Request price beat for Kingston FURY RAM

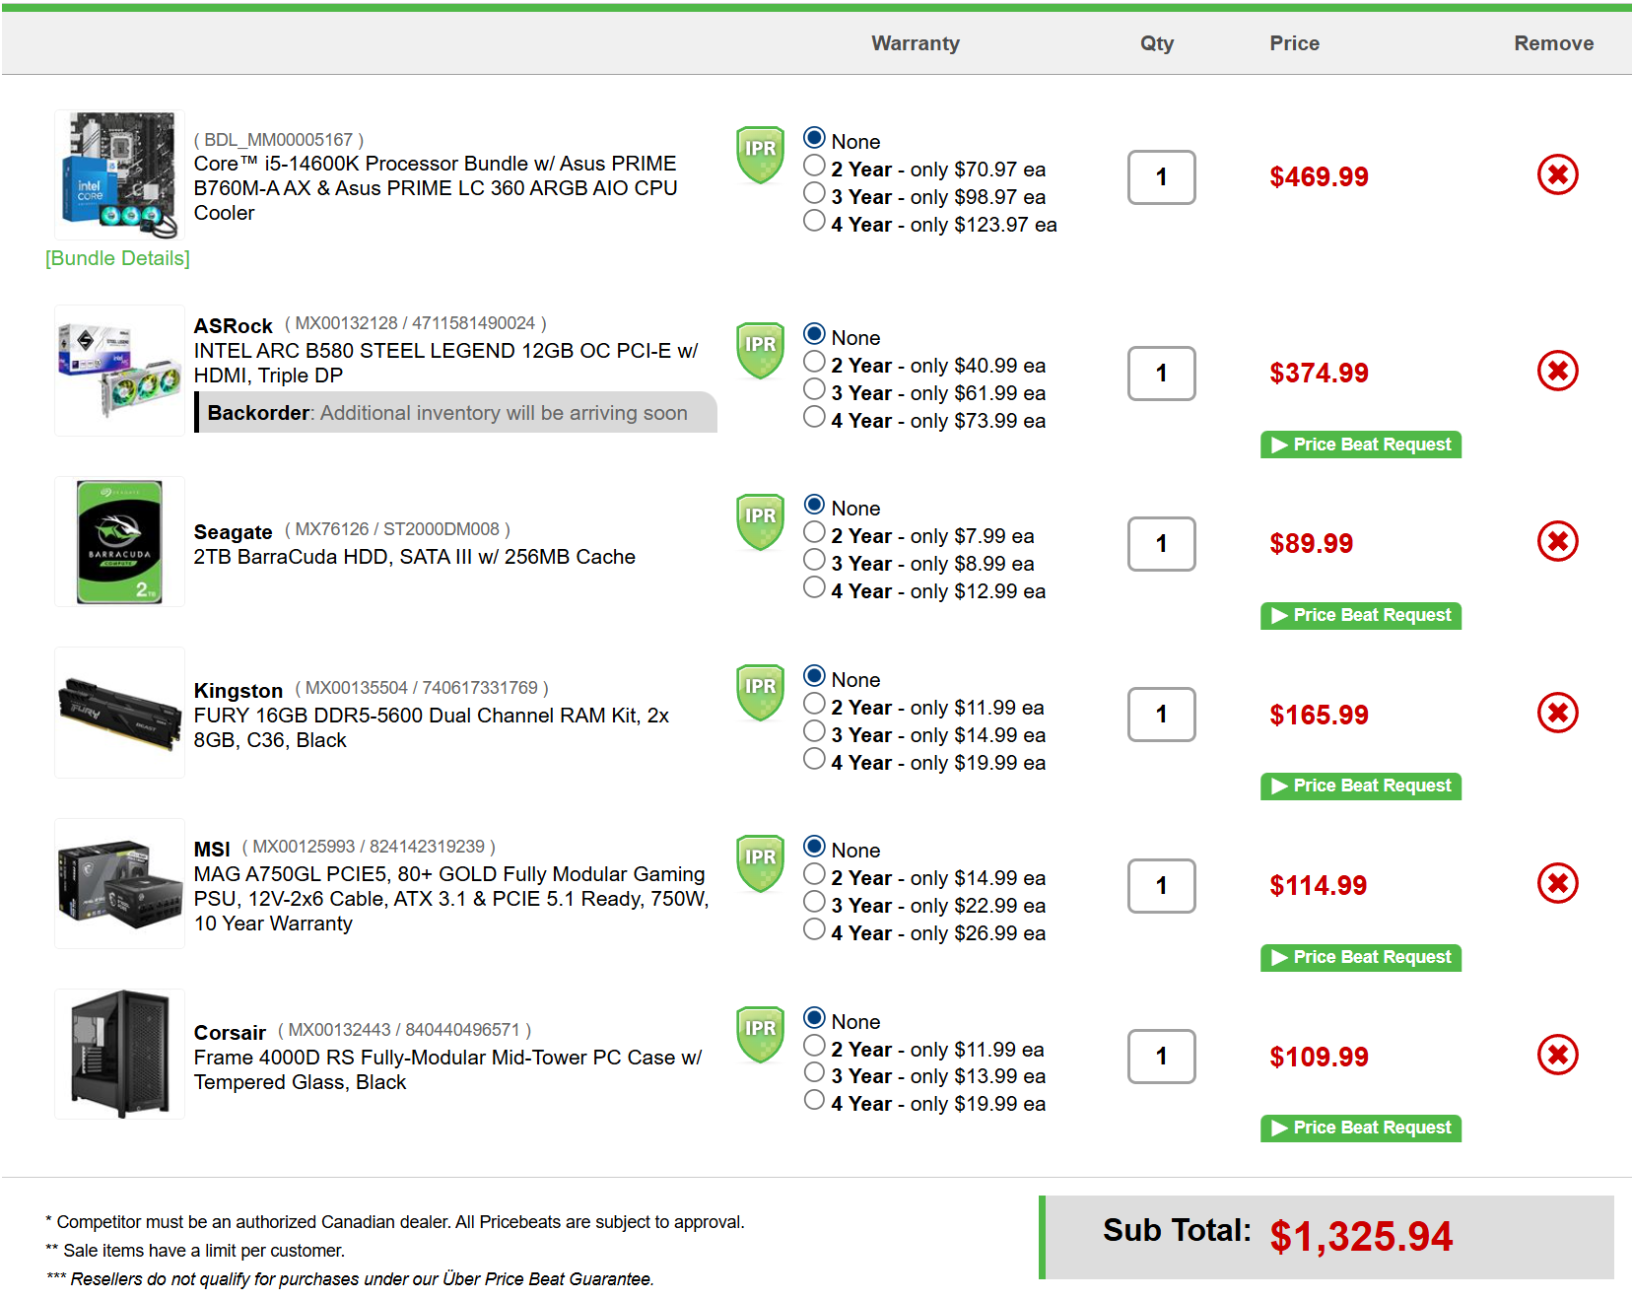click(1360, 786)
